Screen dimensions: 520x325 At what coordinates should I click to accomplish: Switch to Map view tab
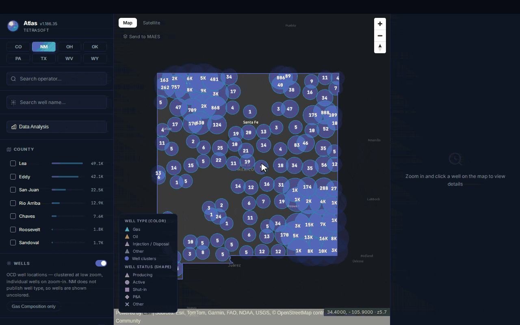(x=128, y=23)
